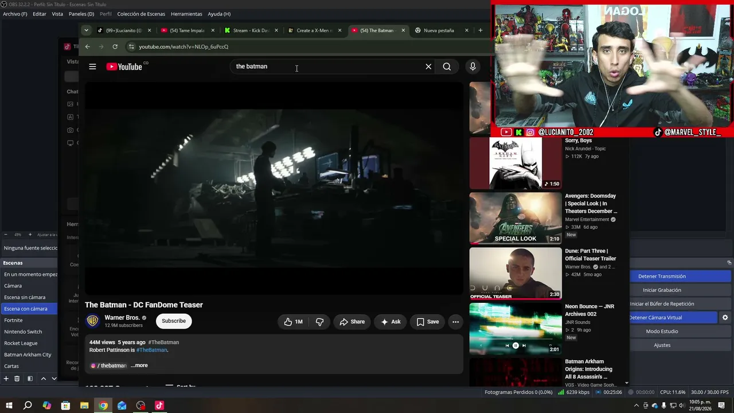The width and height of the screenshot is (734, 413).
Task: Expand the Chrome tab search dropdown
Action: [x=86, y=30]
